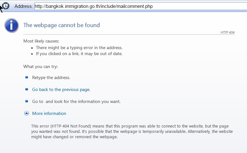This screenshot has width=247, height=153.
Task: Click the bullet beside Retype the address
Action: [x=26, y=77]
